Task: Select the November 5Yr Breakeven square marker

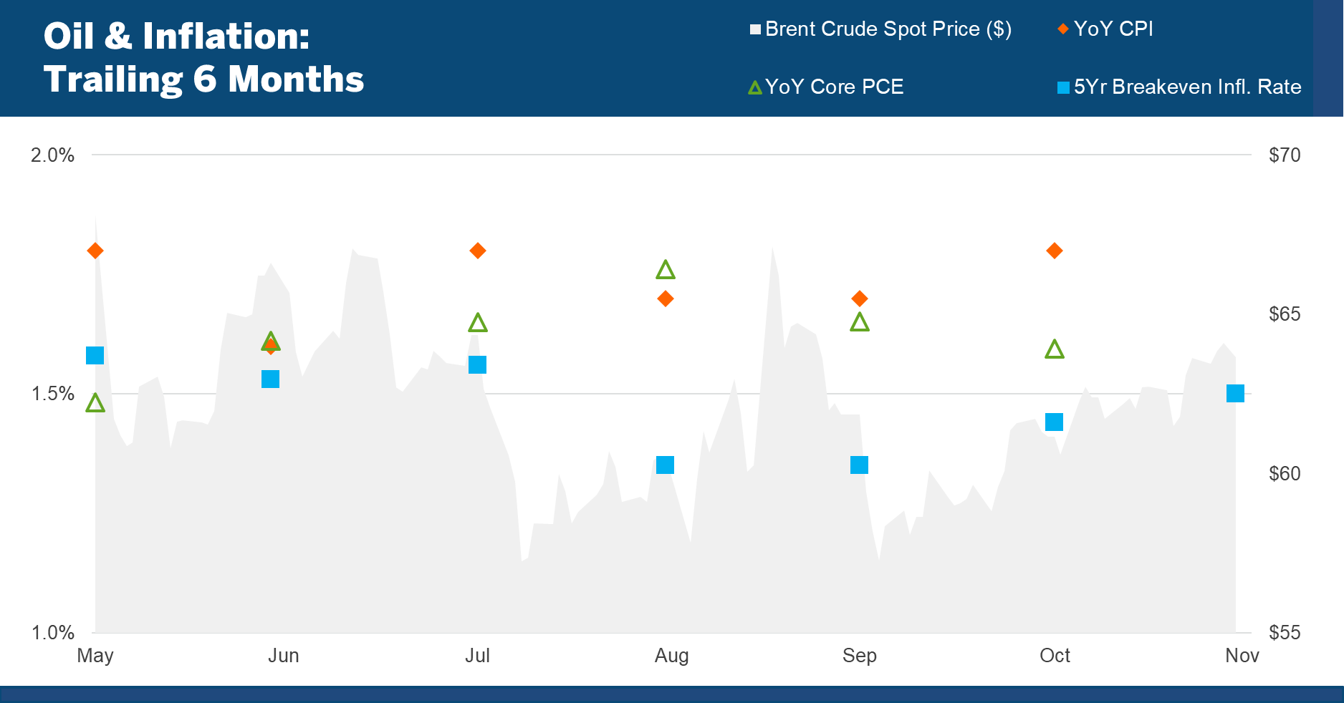Action: coord(1235,393)
